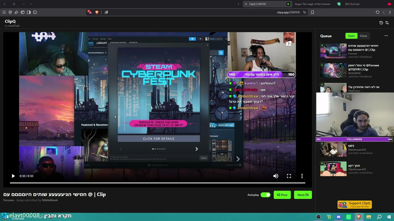The image size is (394, 221).
Task: Open the MP3 clip title in queue
Action: tap(351, 146)
